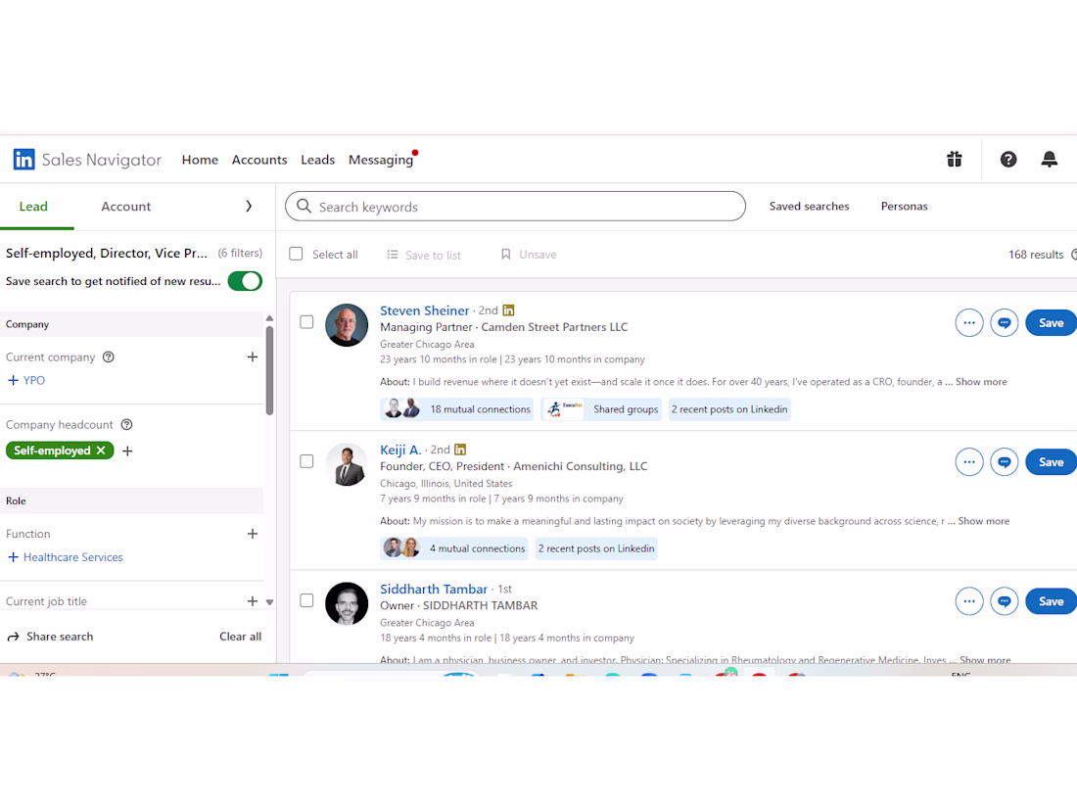Viewport: 1077px width, 808px height.
Task: Click LinkedIn Premium badge beside Keiji A.
Action: [460, 451]
